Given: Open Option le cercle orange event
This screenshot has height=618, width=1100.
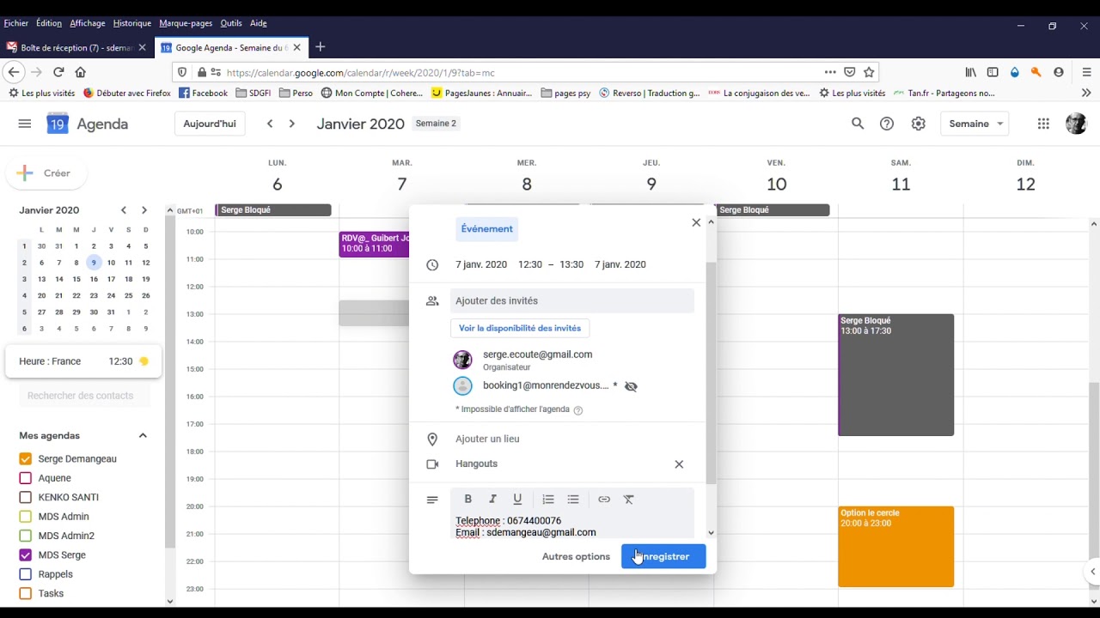Looking at the screenshot, I should (896, 547).
